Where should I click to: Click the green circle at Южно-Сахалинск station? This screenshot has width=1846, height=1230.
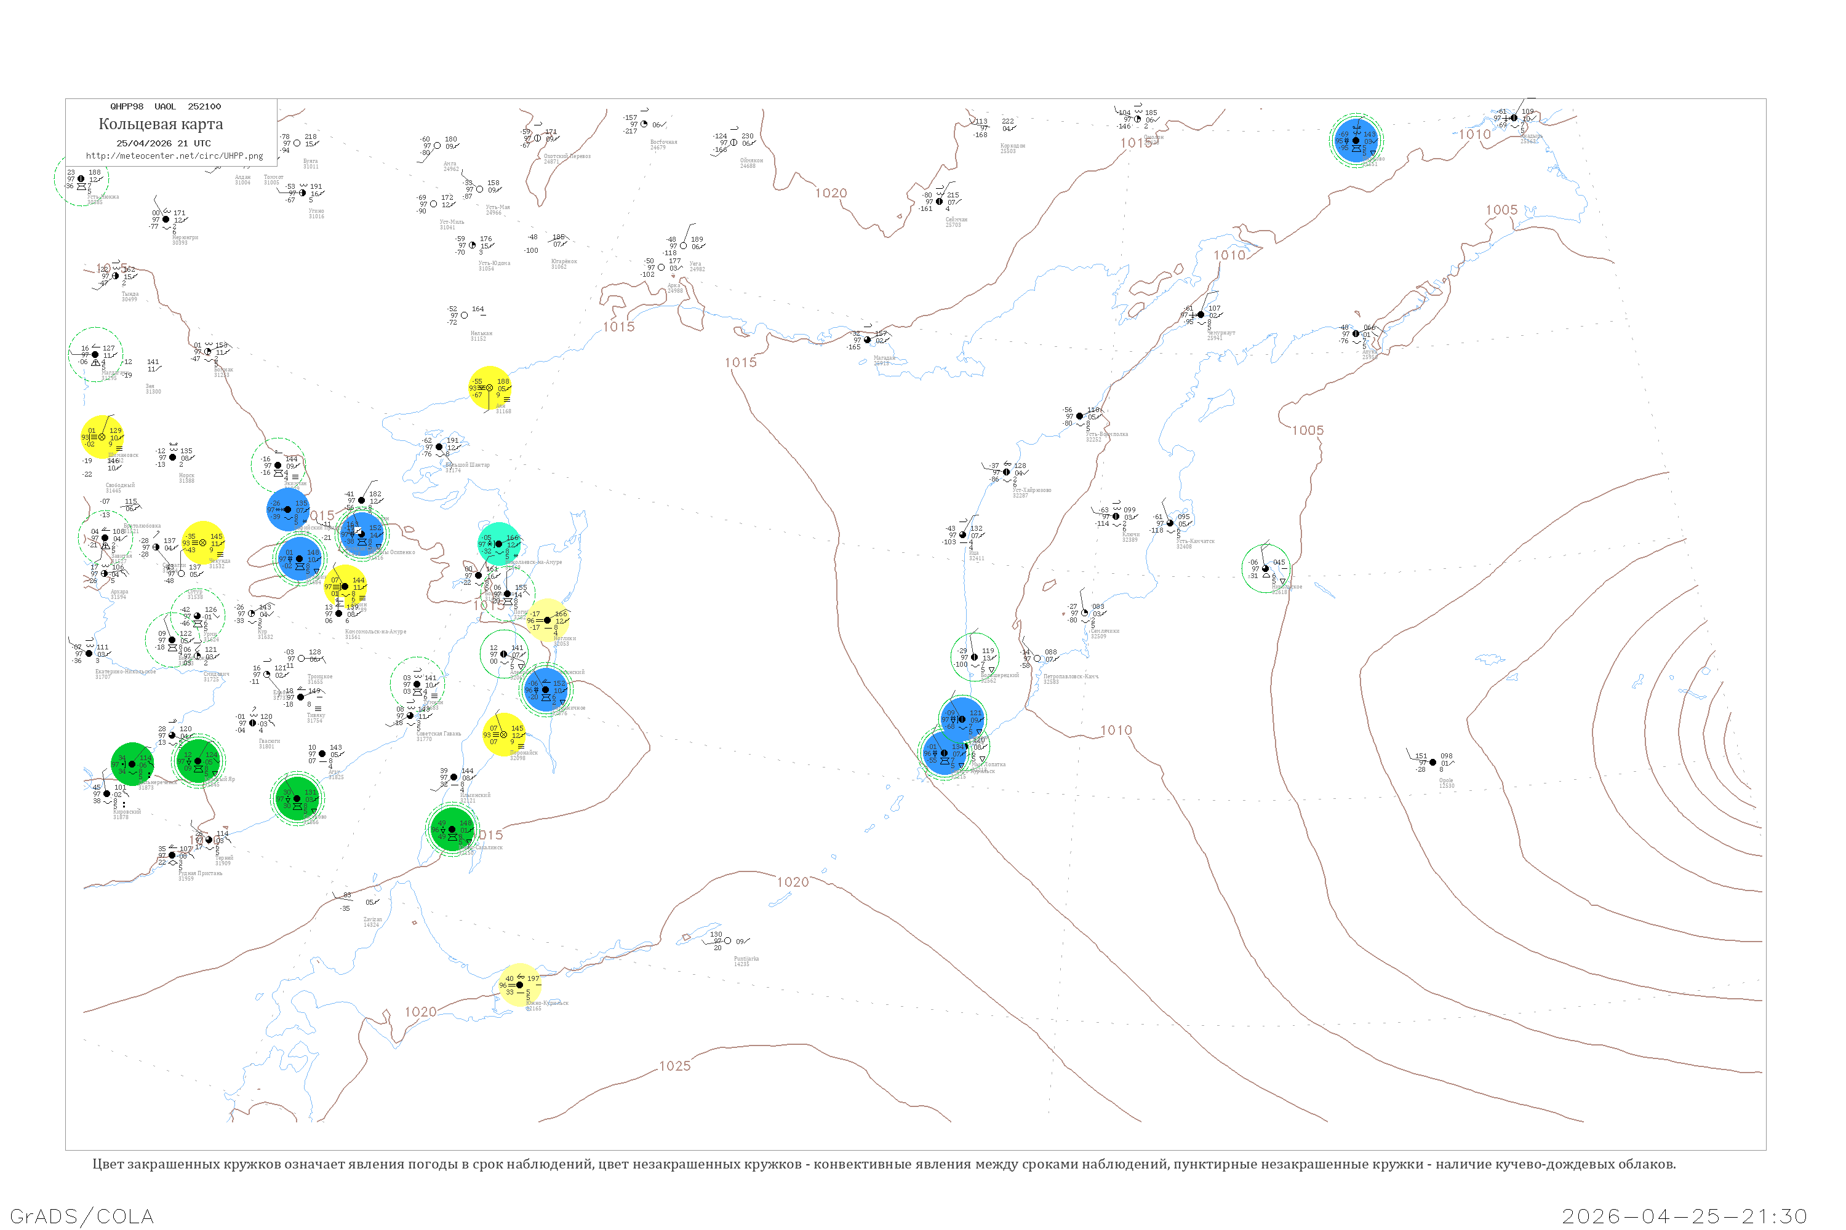(x=452, y=829)
